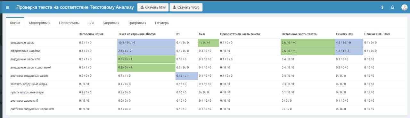This screenshot has height=118, width=410.
Task: Click blue links cell 4.8 / 14 / -9
Action: 349,43
